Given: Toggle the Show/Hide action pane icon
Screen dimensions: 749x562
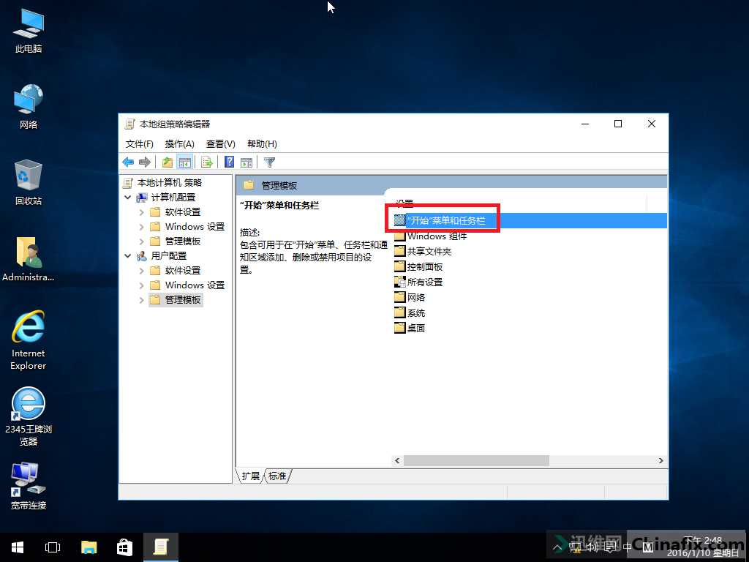Looking at the screenshot, I should 246,162.
